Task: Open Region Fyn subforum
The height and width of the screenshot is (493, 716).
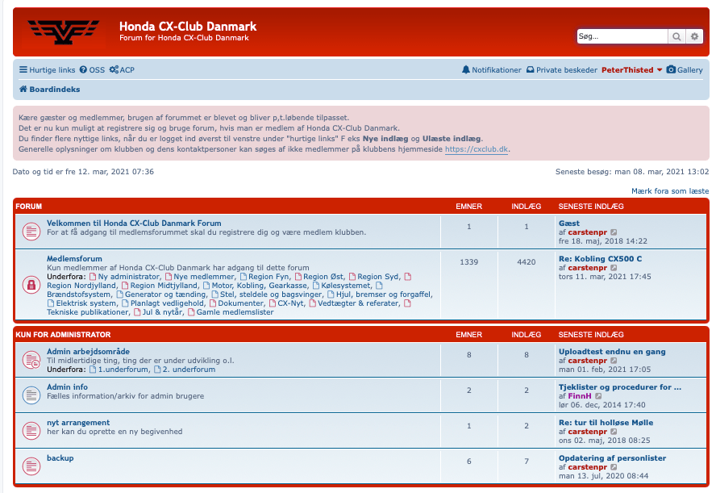Action: [x=268, y=277]
